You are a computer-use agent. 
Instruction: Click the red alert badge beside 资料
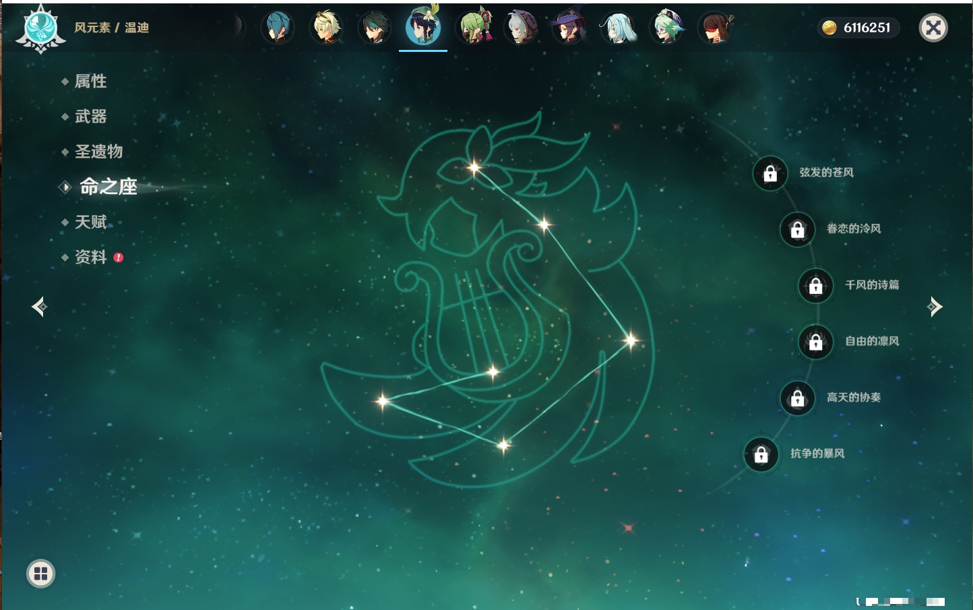(x=119, y=257)
